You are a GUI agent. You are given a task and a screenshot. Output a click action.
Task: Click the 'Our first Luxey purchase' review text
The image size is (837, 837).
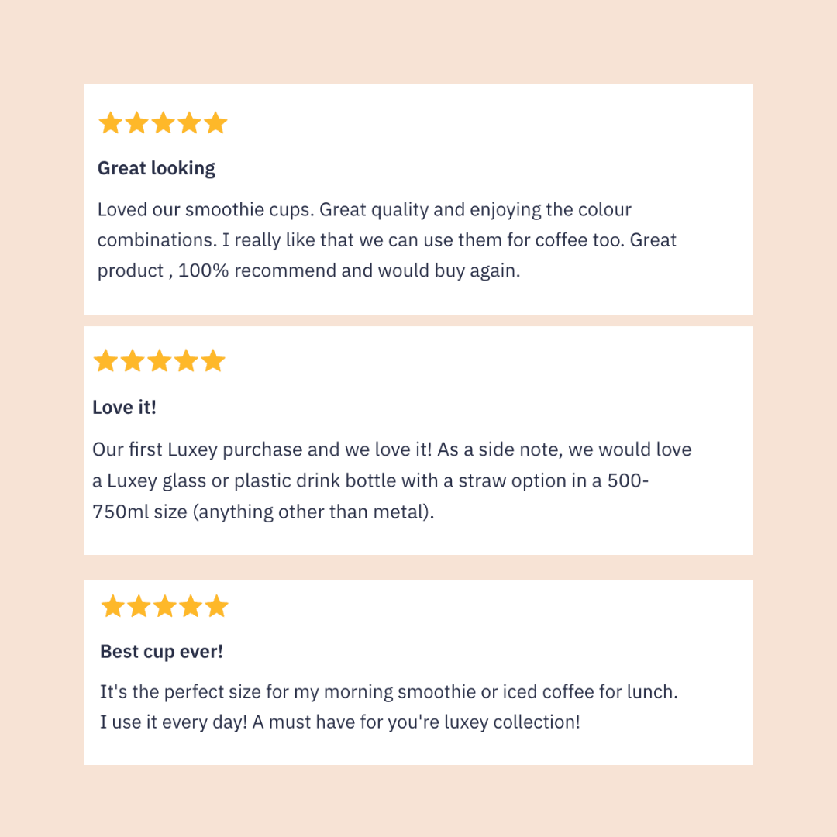click(x=391, y=449)
